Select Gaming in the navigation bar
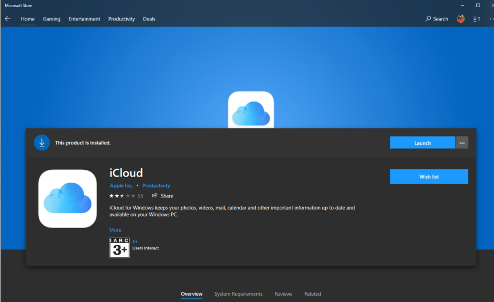Screen dimensions: 494x302 point(51,19)
